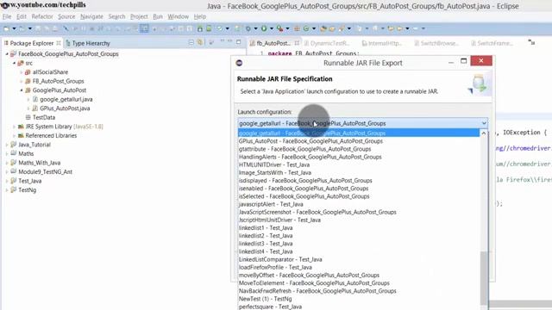Expand the TestNg project
This screenshot has height=310, width=552.
point(7,190)
